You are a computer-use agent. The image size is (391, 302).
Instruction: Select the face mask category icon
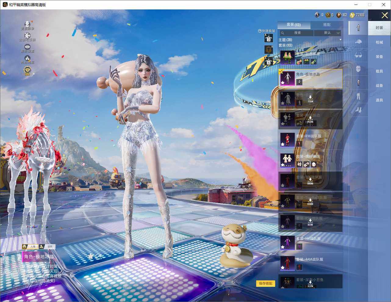point(358,69)
